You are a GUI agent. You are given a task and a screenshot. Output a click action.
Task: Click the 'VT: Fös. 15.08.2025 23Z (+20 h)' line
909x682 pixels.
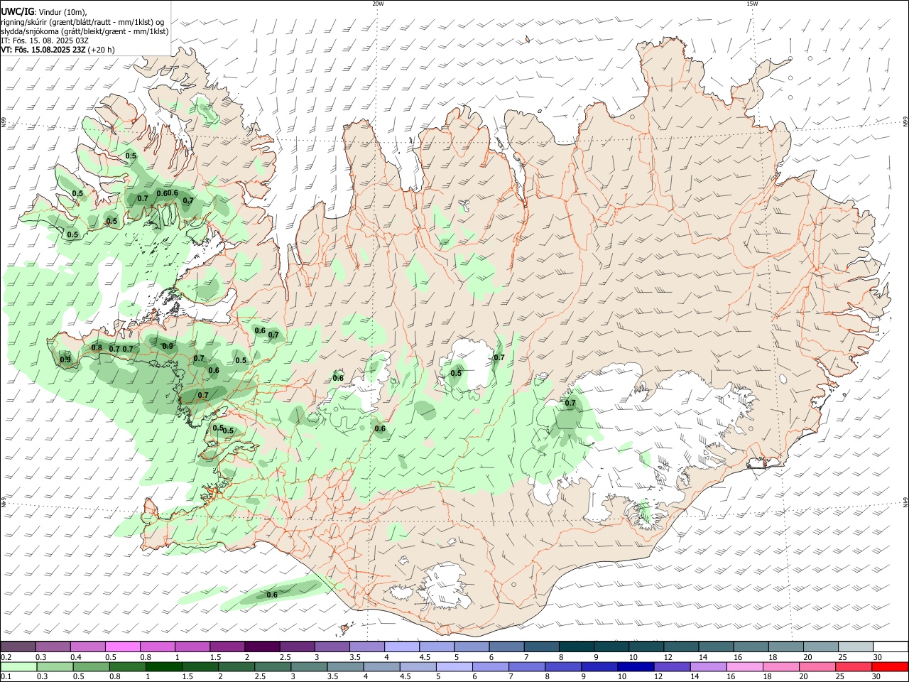pos(58,50)
